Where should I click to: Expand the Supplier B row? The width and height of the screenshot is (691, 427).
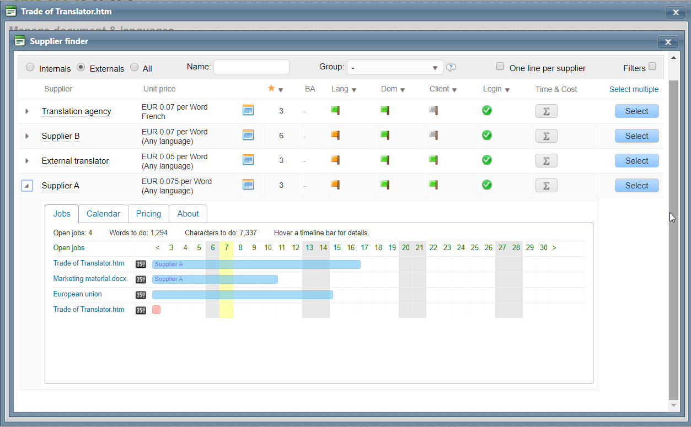click(26, 136)
